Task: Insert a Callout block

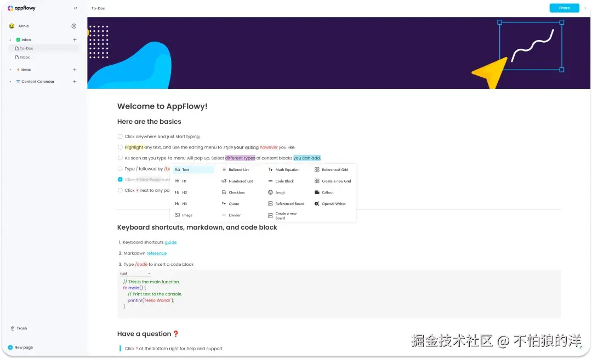Action: (328, 192)
